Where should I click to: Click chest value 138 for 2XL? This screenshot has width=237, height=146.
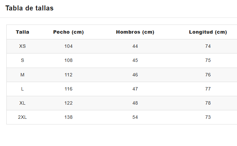[x=68, y=117]
